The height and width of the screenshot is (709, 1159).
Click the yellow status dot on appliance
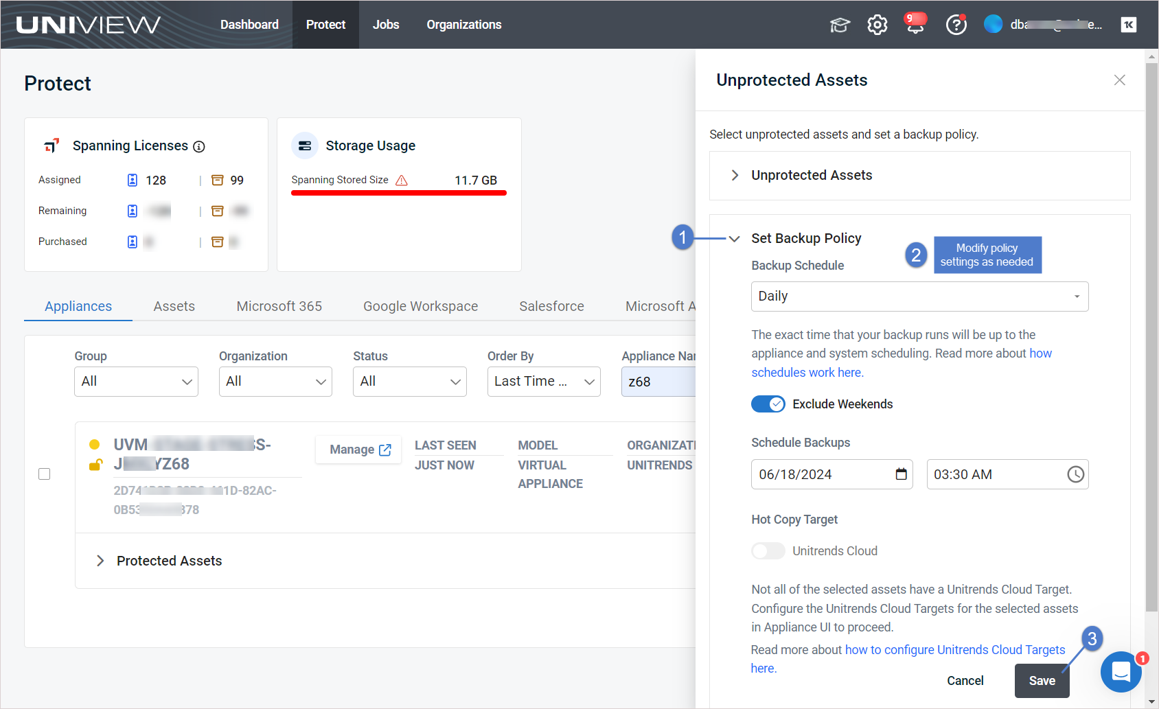[95, 444]
